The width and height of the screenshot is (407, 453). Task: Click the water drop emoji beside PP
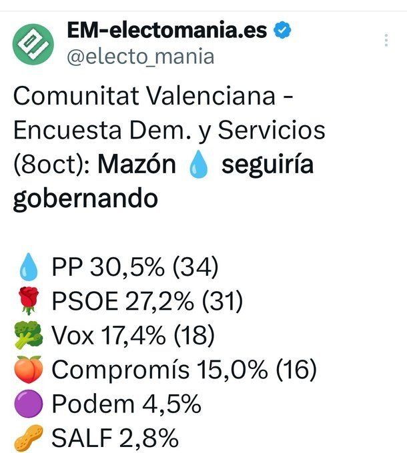(28, 268)
